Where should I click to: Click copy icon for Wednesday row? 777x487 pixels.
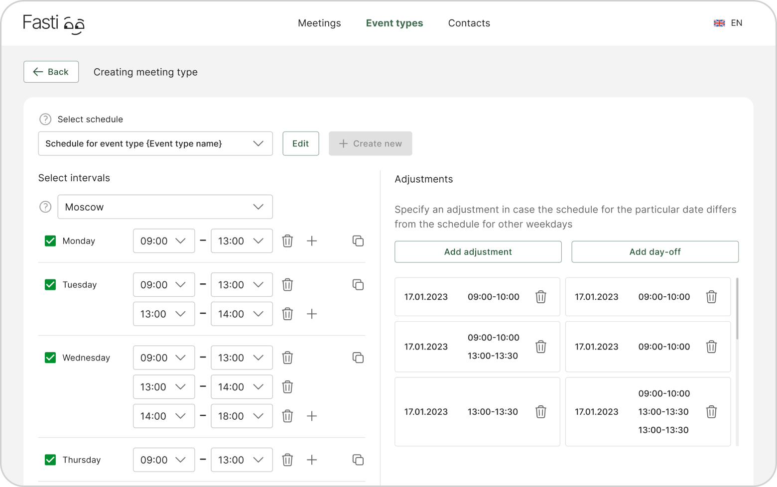pos(358,358)
